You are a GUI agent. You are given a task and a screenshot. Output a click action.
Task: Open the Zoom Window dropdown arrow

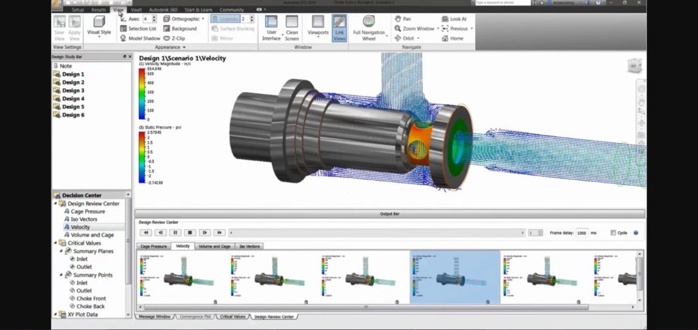438,29
